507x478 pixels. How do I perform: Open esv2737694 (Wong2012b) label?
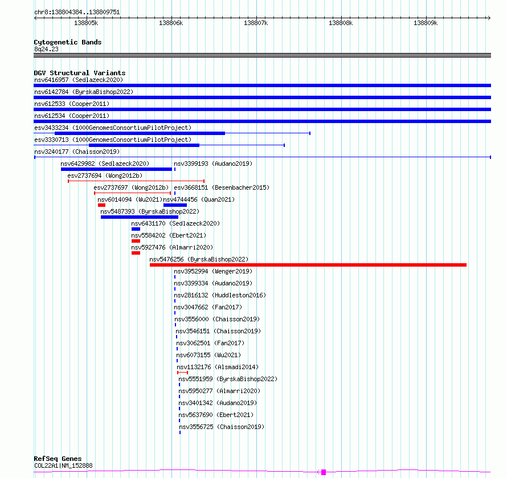pos(105,175)
